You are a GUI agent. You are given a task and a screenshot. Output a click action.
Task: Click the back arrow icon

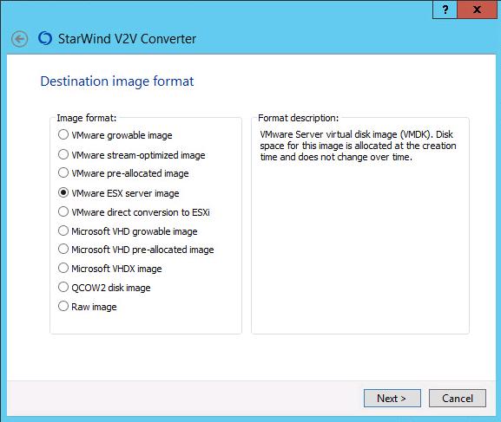[19, 40]
